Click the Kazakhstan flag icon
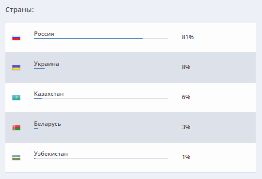262x179 pixels. pos(16,98)
